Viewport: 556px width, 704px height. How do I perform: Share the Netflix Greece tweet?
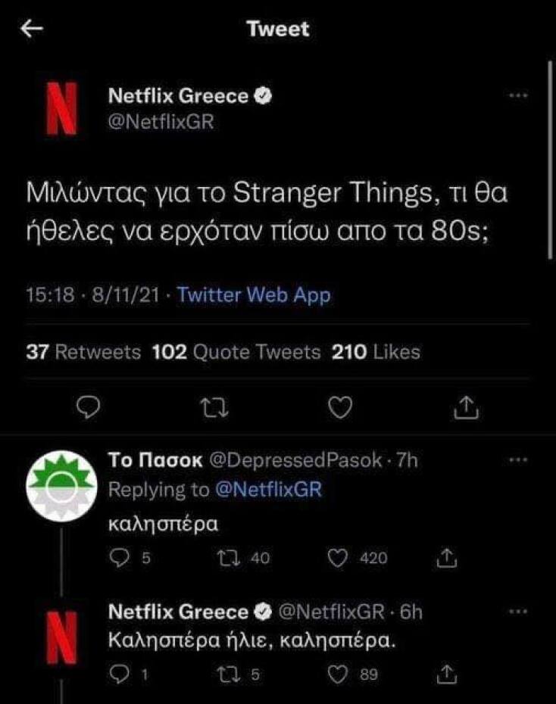click(465, 408)
